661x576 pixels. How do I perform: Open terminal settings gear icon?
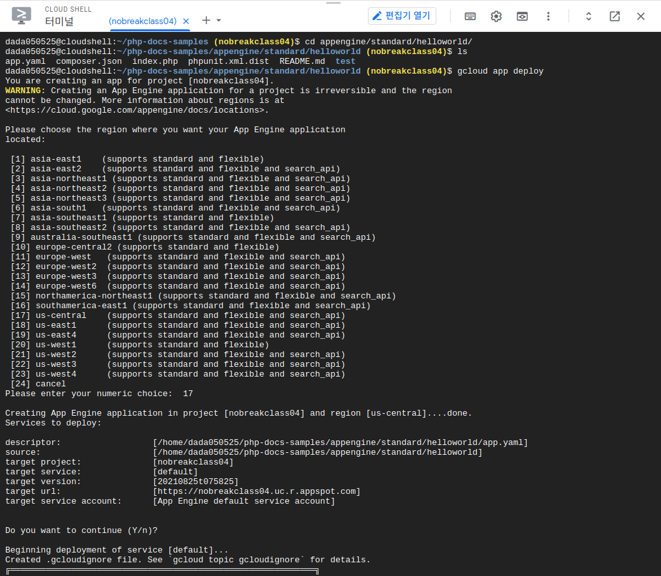(496, 16)
